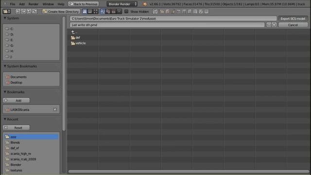
Task: Enable Show Hidden checkbox
Action: (126, 12)
